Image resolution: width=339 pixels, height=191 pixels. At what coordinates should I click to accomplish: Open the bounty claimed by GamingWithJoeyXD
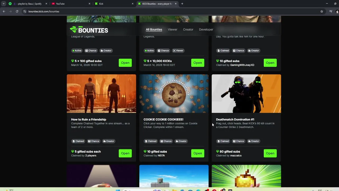[270, 63]
